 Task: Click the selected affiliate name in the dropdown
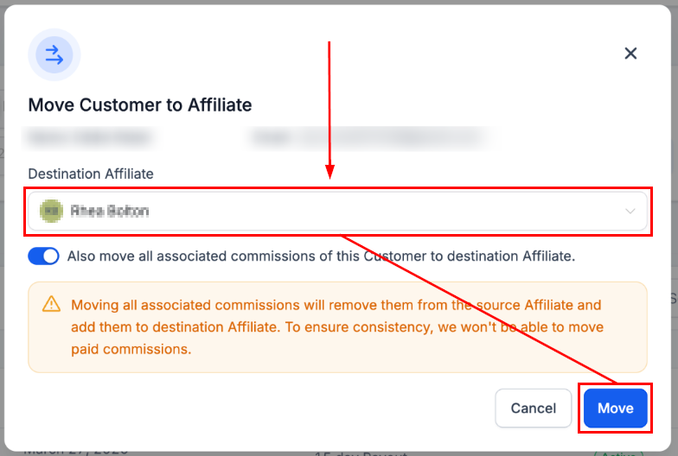(110, 211)
